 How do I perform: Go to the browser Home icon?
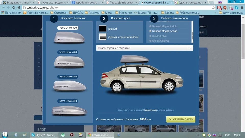[x=19, y=8]
